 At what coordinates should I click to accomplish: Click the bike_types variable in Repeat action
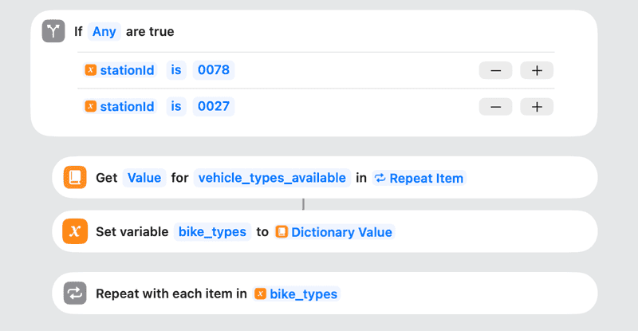pyautogui.click(x=296, y=294)
